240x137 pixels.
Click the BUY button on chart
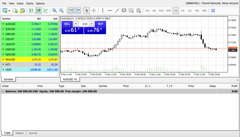pyautogui.click(x=100, y=24)
